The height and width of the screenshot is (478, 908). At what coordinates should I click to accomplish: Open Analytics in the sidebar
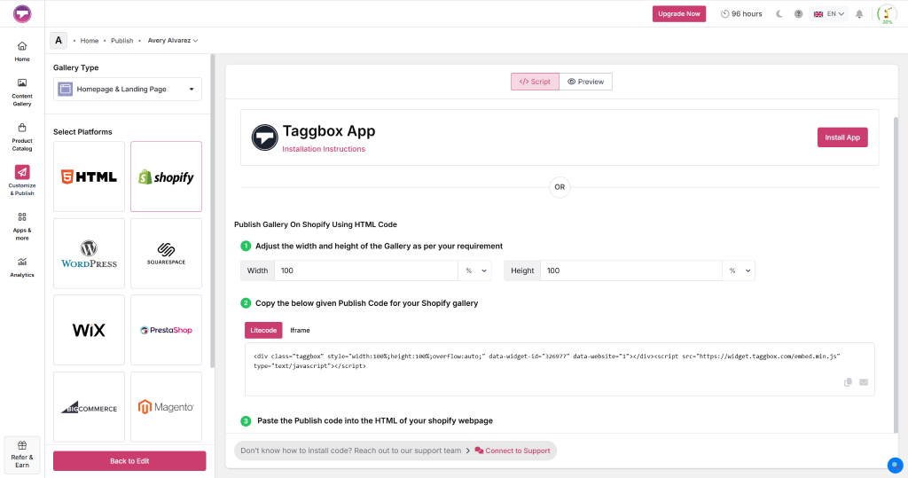(22, 267)
